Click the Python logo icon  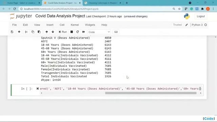(x=187, y=16)
